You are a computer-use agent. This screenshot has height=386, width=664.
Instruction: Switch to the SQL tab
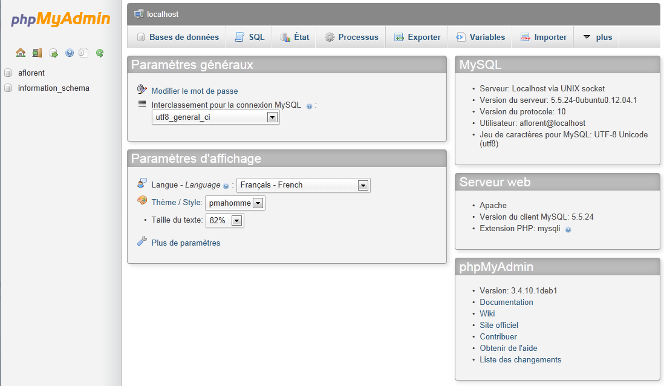tap(249, 38)
